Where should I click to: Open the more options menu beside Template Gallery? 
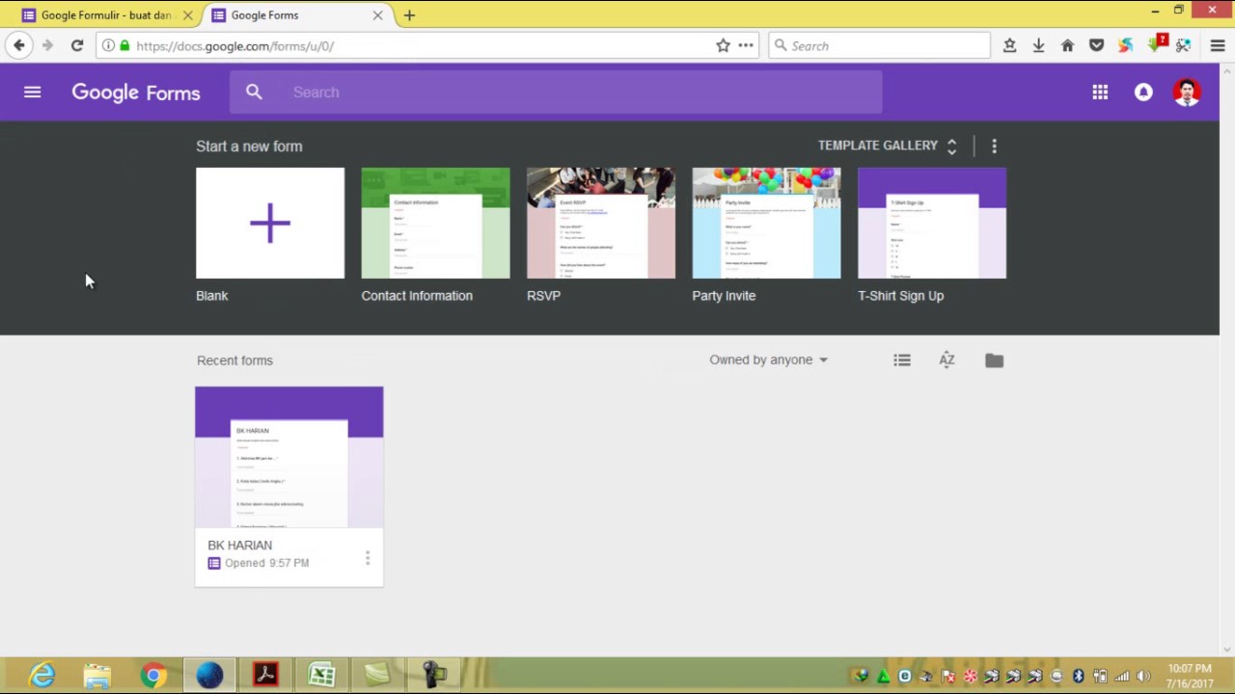coord(994,146)
